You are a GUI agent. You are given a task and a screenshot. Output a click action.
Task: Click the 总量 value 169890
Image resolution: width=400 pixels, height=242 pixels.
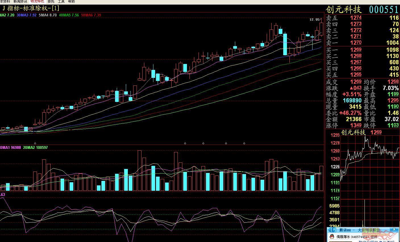[x=352, y=100]
